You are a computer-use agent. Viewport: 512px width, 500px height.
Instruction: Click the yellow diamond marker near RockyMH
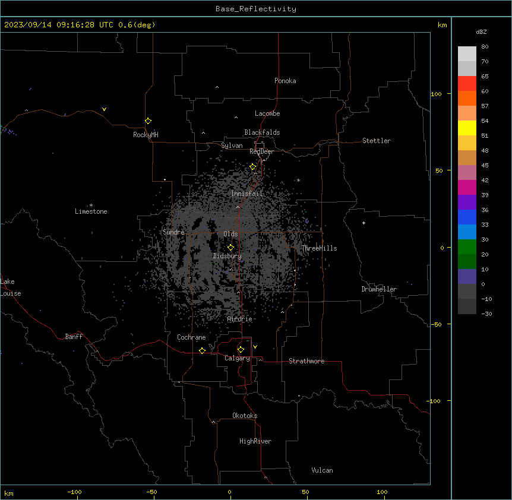pyautogui.click(x=148, y=121)
